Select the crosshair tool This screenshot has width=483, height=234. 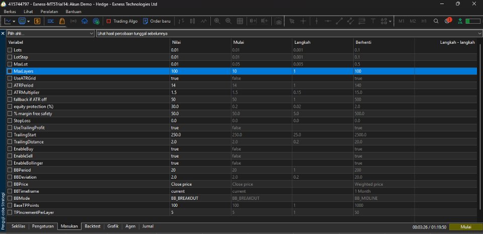(303, 21)
